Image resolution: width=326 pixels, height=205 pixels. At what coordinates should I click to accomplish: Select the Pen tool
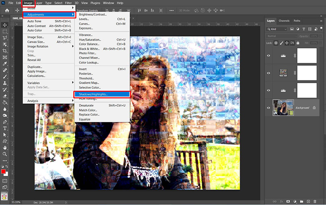pos(4,122)
